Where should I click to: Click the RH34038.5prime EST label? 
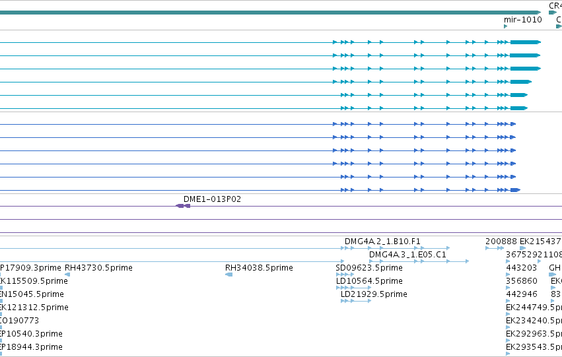(x=259, y=268)
